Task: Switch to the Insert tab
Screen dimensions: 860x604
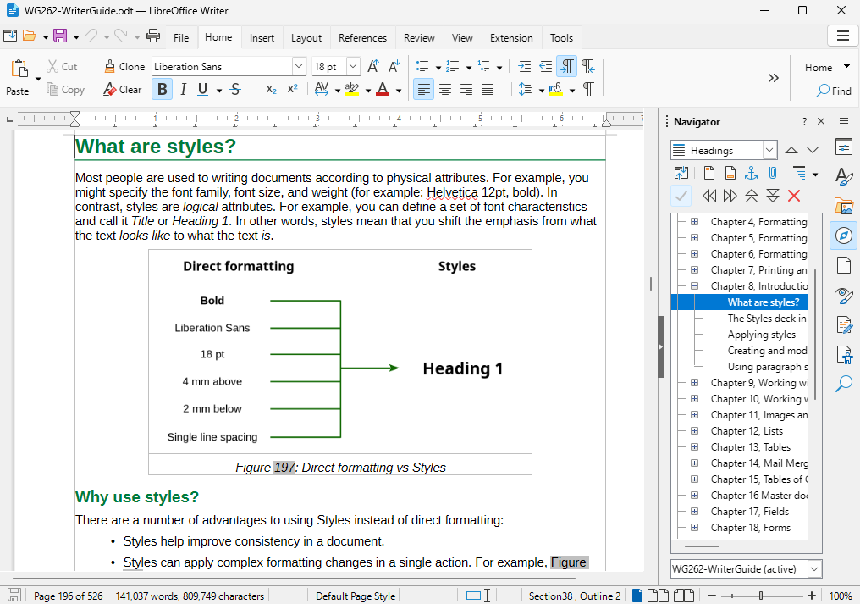Action: (x=262, y=37)
